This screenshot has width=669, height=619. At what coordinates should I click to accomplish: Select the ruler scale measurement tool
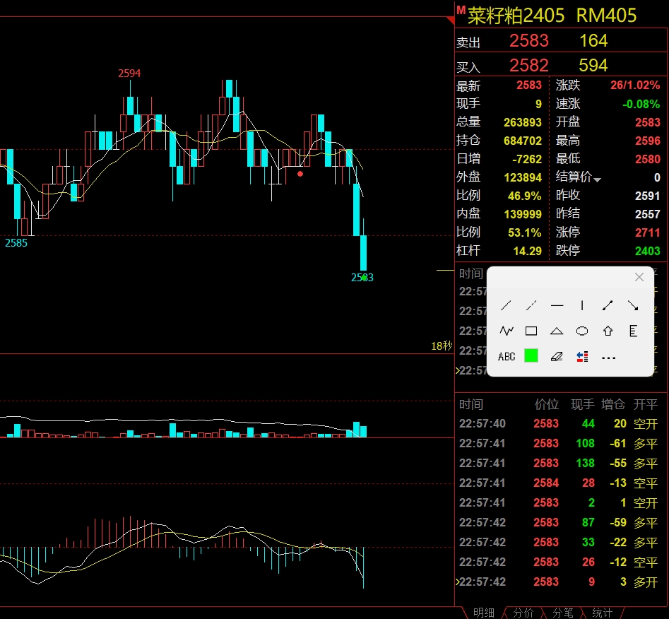633,331
